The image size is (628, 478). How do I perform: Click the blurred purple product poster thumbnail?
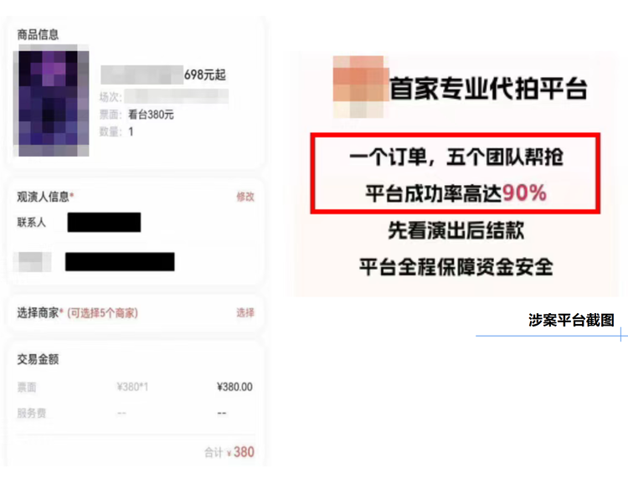[51, 100]
